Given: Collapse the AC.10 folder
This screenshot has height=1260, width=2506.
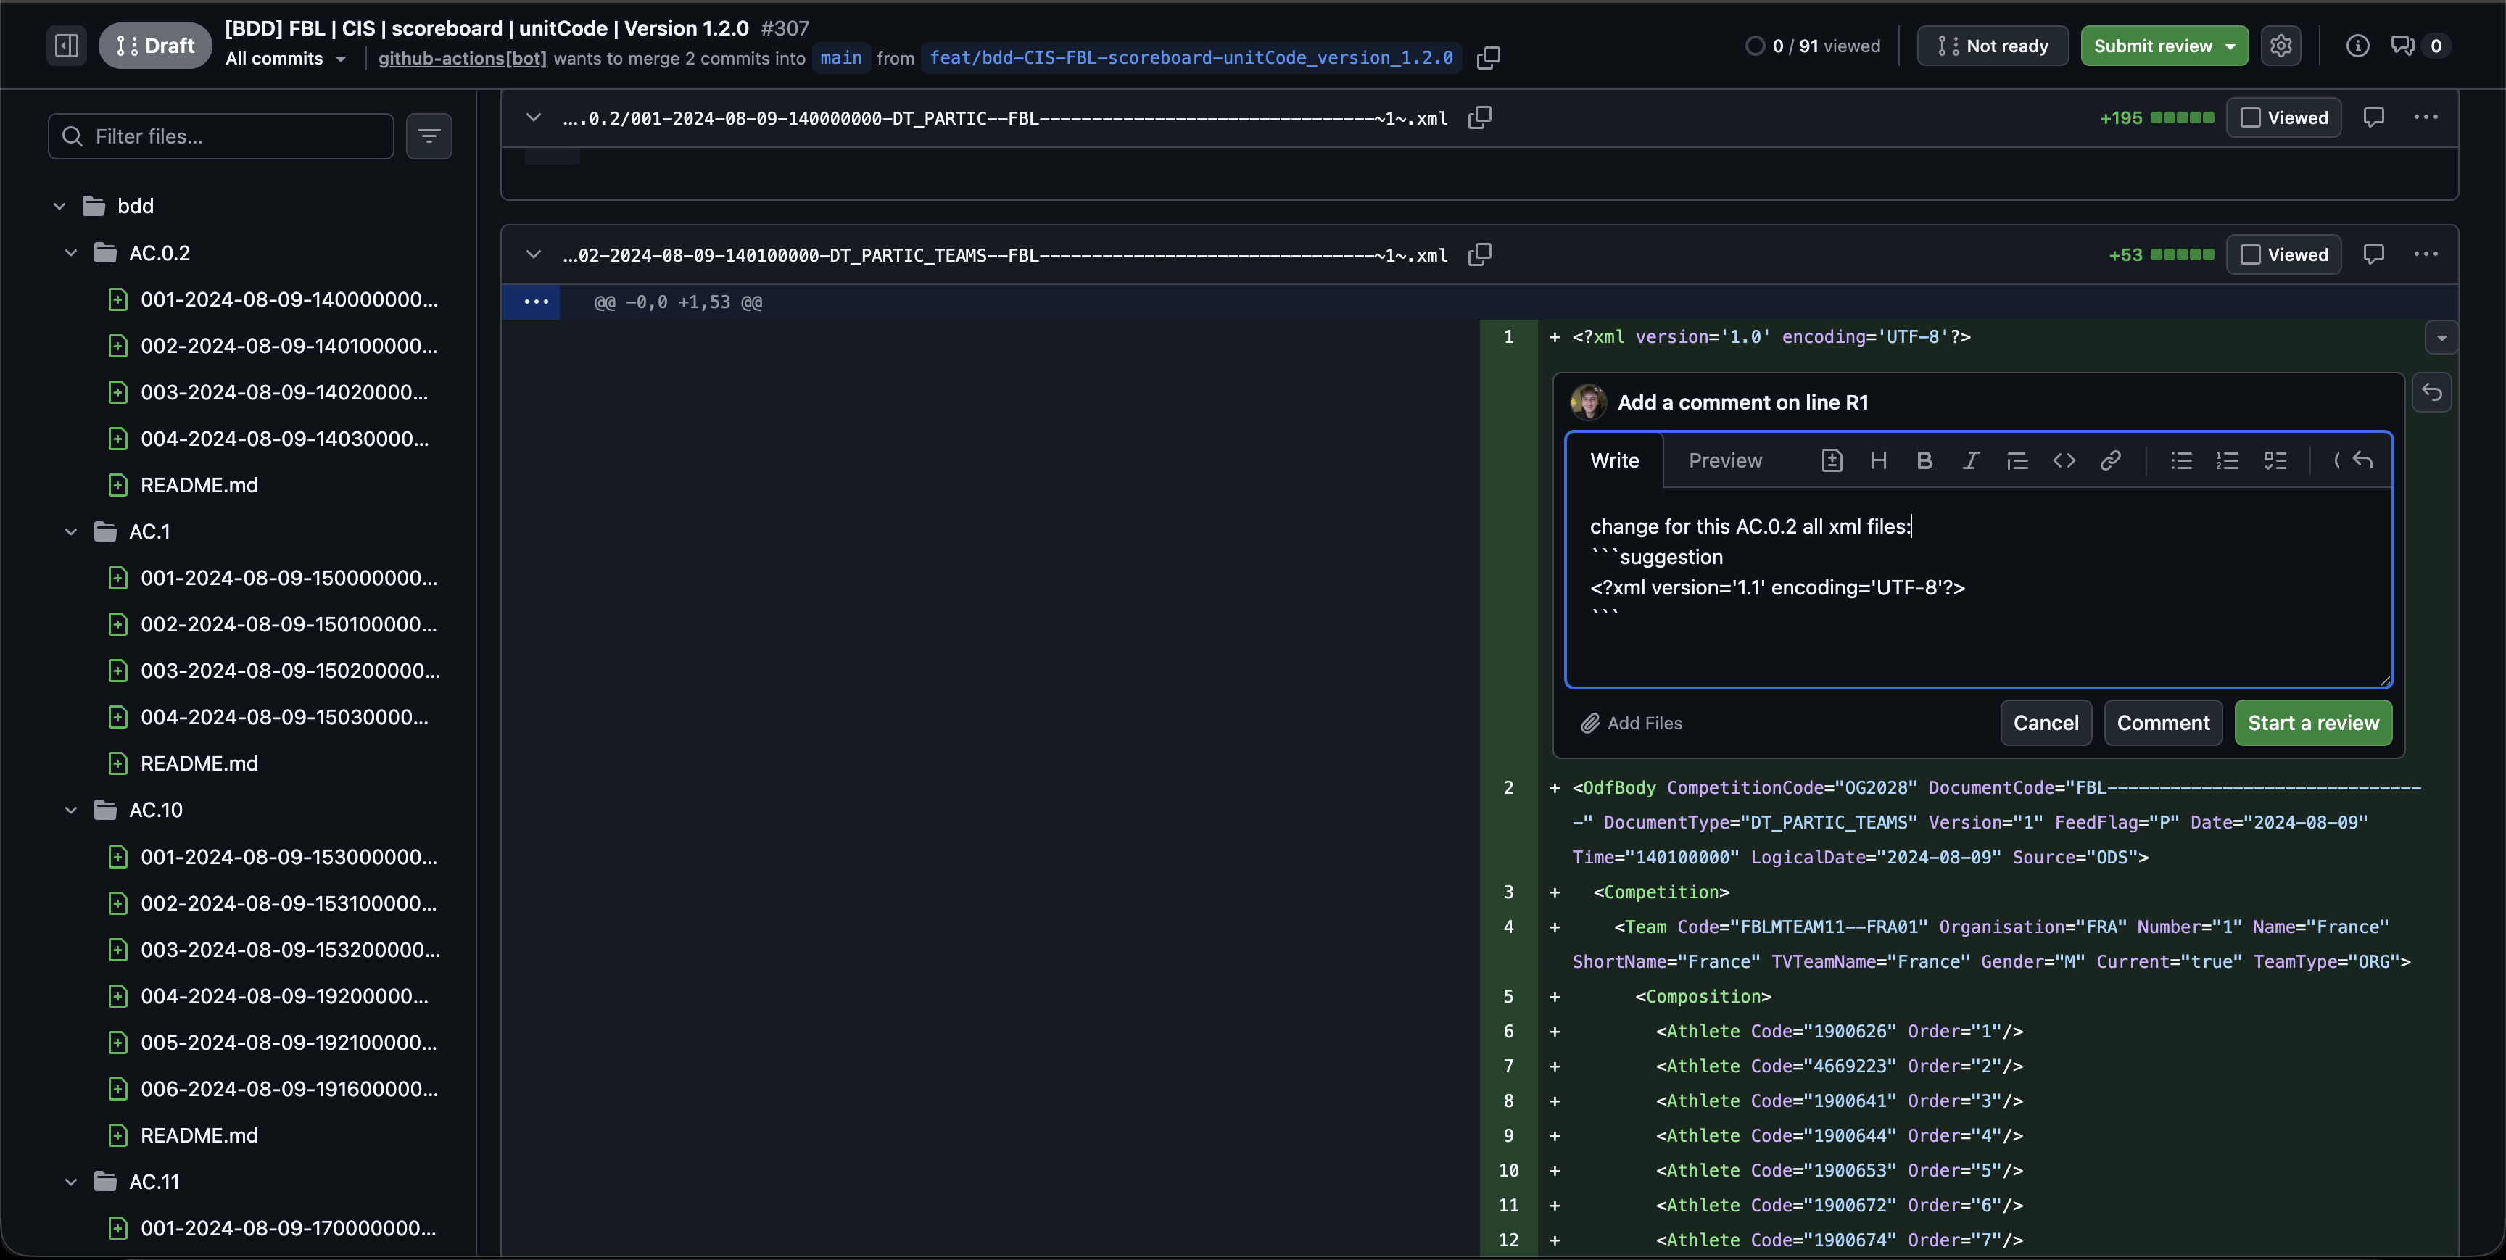Looking at the screenshot, I should 71,811.
